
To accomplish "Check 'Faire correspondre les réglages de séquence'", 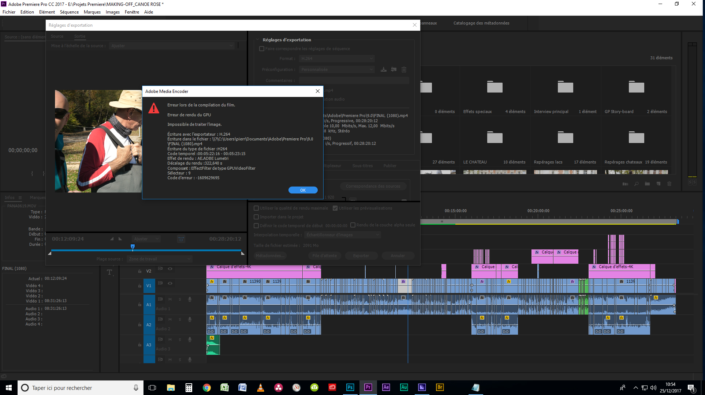I will (262, 49).
